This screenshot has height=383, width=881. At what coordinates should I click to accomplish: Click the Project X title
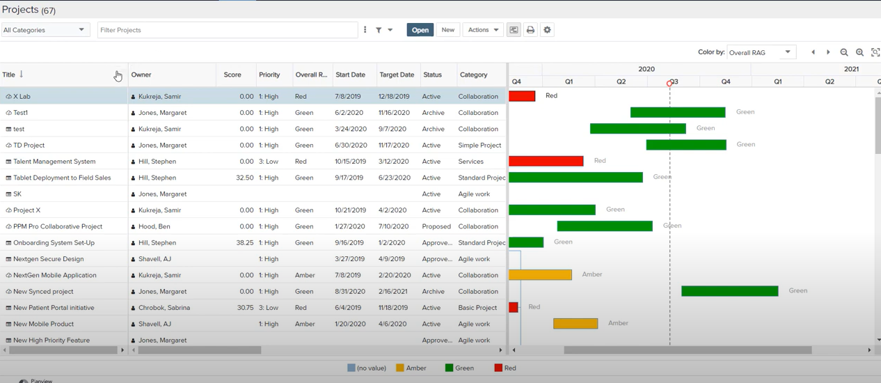click(x=27, y=210)
